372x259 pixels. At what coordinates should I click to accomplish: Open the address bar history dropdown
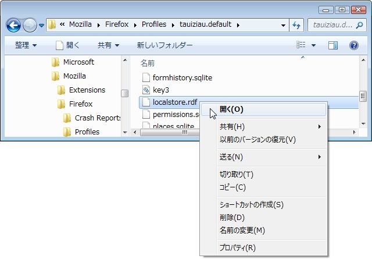point(283,25)
